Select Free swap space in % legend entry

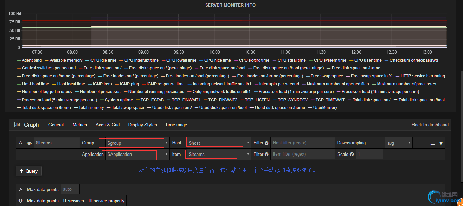(371, 76)
